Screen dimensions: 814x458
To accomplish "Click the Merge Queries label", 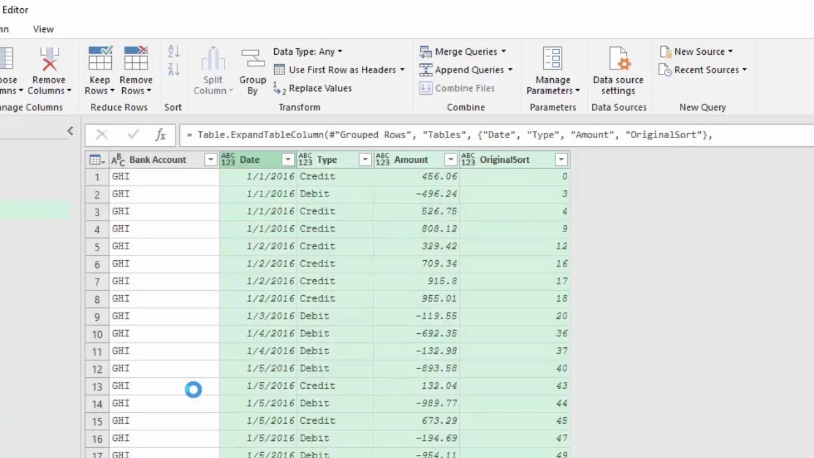I will coord(466,52).
